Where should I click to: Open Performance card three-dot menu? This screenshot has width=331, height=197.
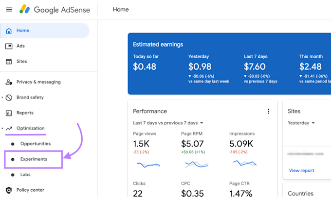[x=268, y=111]
